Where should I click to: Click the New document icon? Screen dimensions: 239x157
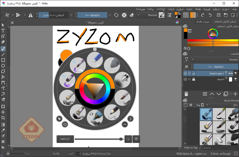coord(233,15)
